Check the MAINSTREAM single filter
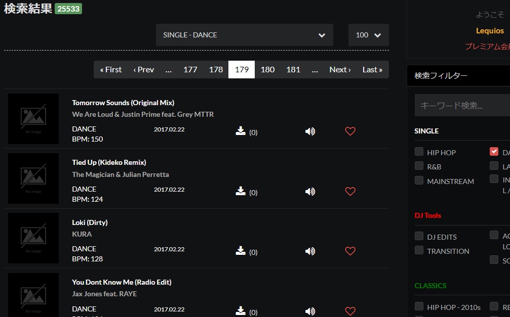 pyautogui.click(x=419, y=180)
